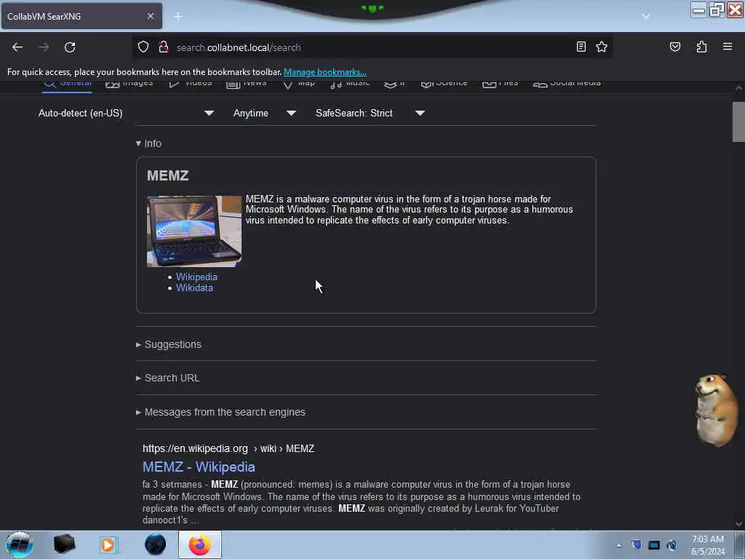Open the SafeSearch: Strict dropdown
Image resolution: width=745 pixels, height=559 pixels.
[370, 113]
